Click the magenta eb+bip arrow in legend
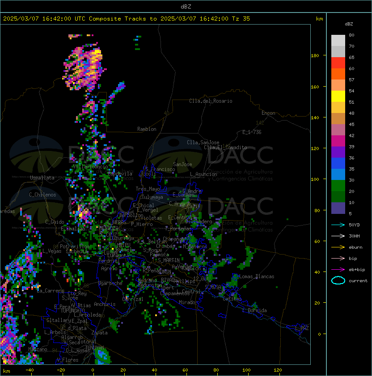The image size is (372, 376). [338, 270]
